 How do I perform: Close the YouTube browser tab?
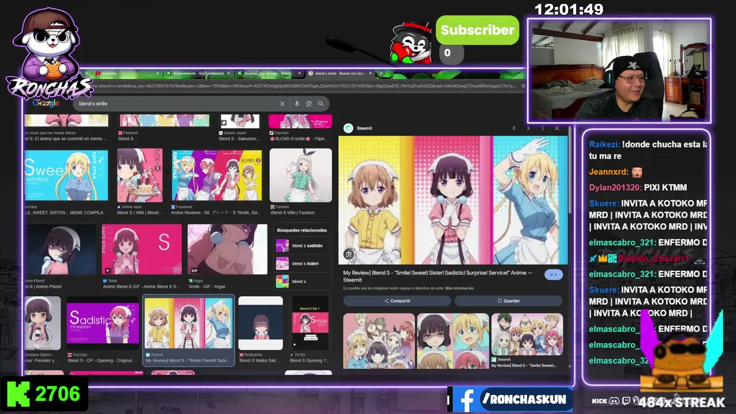tap(158, 74)
